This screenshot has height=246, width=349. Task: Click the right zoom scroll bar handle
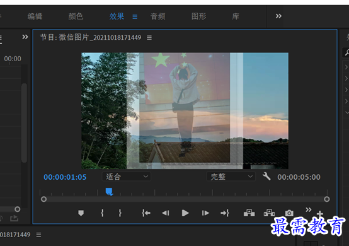click(x=327, y=199)
